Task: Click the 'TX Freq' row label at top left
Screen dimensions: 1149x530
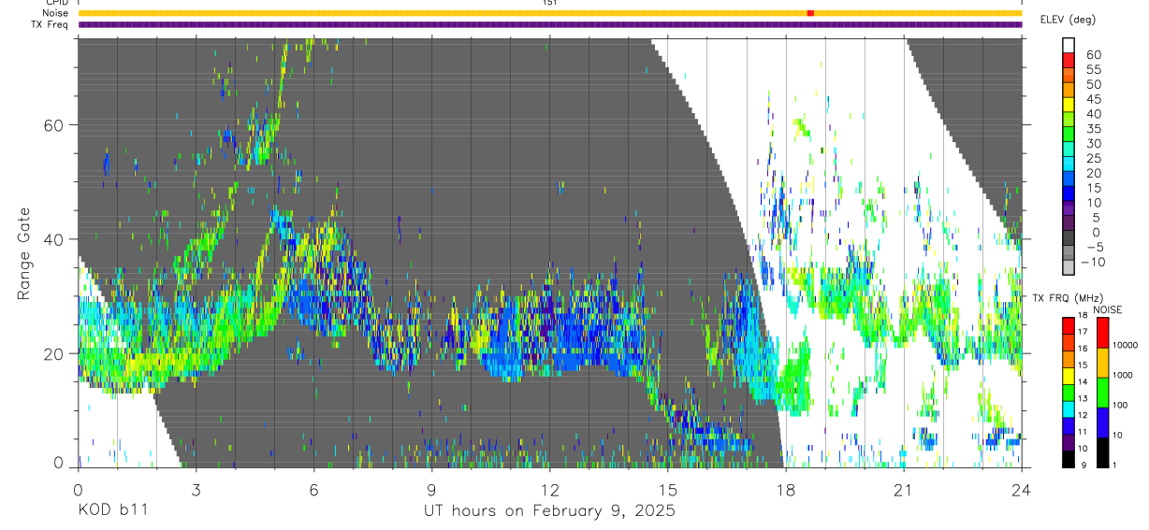Action: [51, 24]
